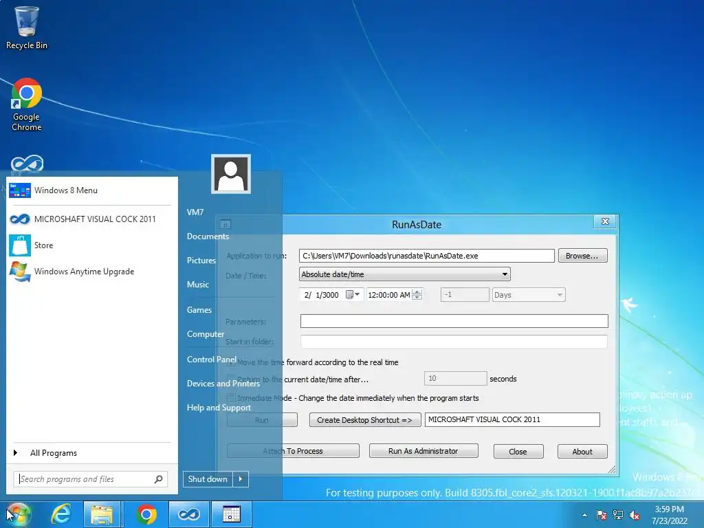
Task: Open the date picker calendar dropdown
Action: pos(353,295)
